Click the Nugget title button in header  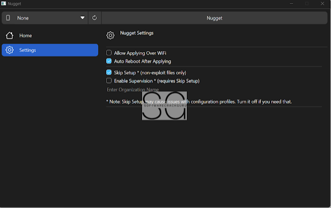pos(214,18)
